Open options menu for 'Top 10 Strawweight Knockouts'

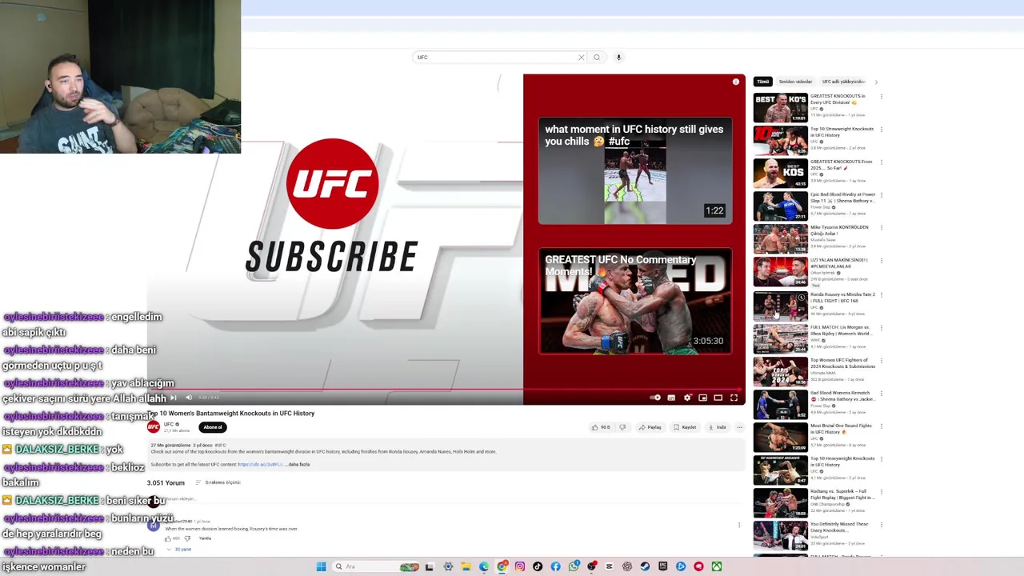click(882, 130)
